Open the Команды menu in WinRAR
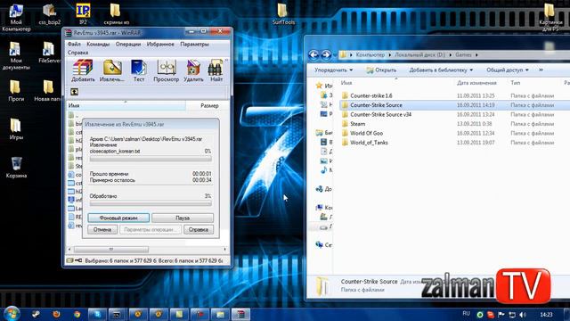This screenshot has width=570, height=321. (x=98, y=44)
